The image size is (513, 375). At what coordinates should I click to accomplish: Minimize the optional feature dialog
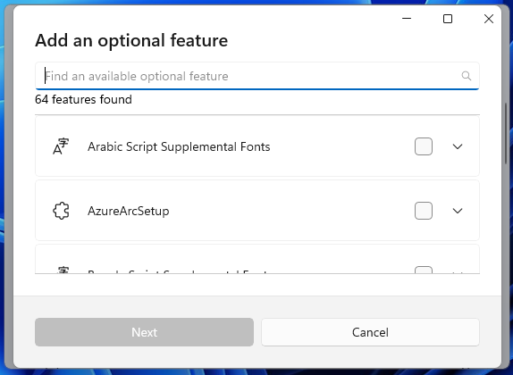tap(407, 19)
